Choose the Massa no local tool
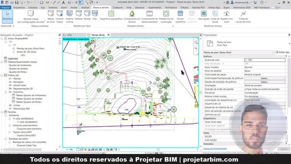 (50, 17)
